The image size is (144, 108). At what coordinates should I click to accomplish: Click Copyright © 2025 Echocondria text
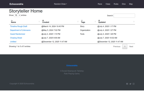(22, 84)
